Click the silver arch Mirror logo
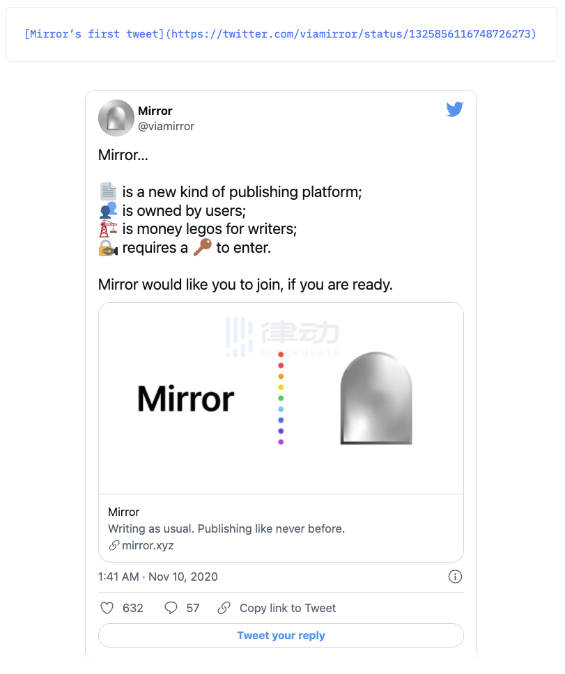This screenshot has height=674, width=565. coord(376,398)
